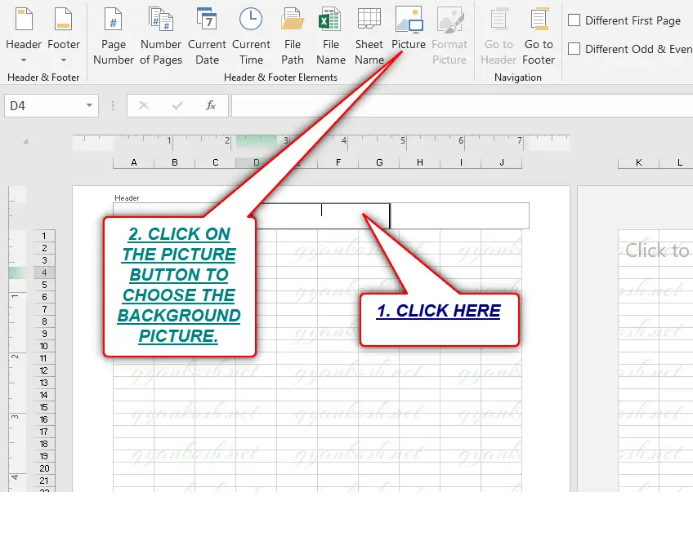Expand the Name Box dropdown arrow
This screenshot has width=693, height=545.
pos(89,105)
